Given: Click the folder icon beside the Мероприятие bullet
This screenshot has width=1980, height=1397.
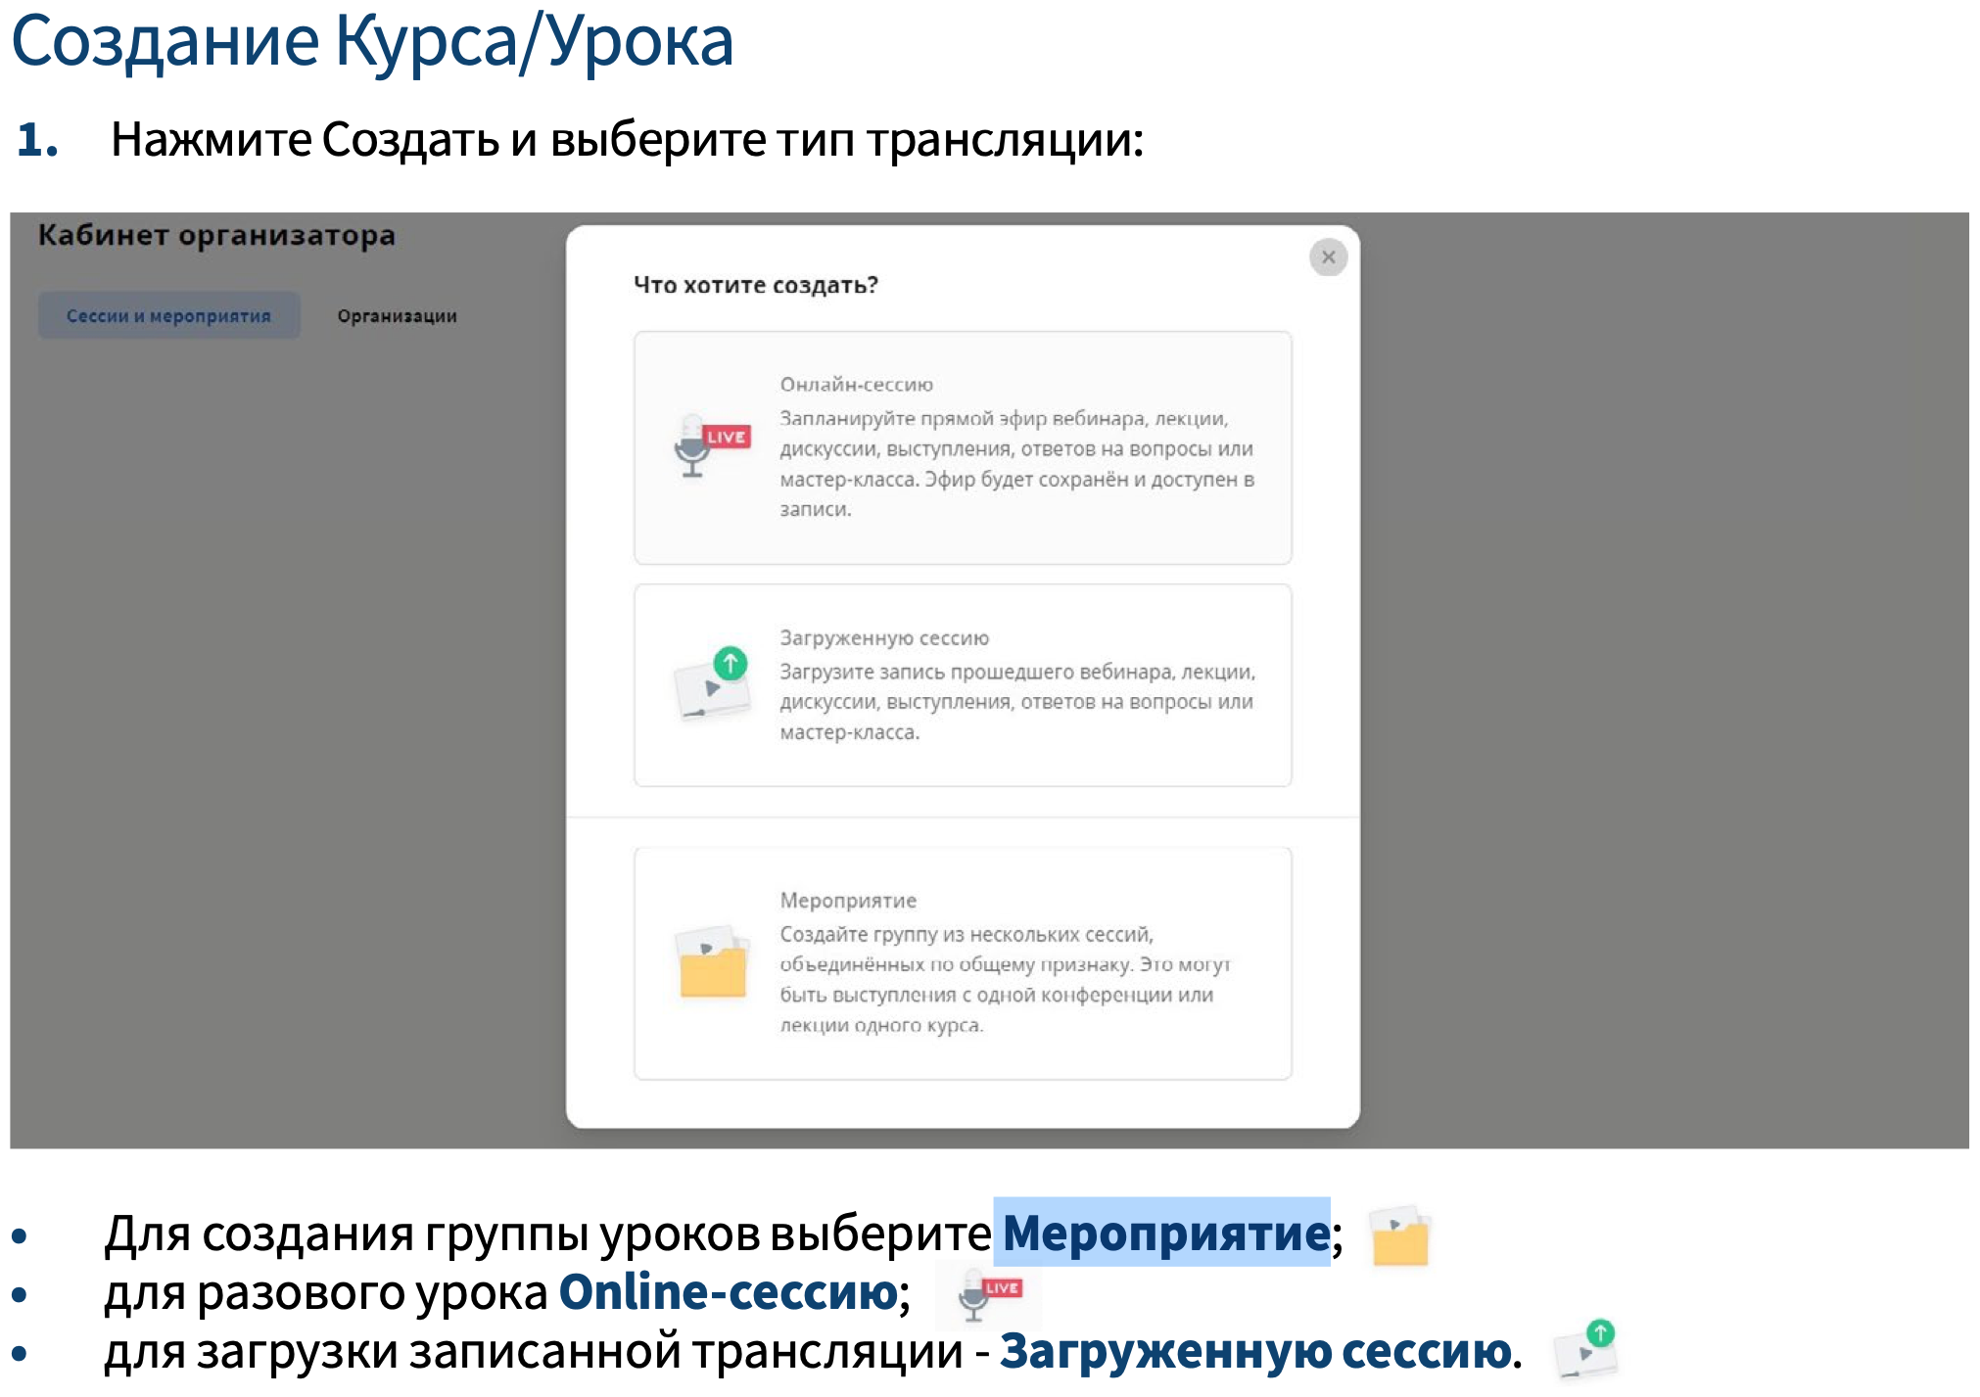Looking at the screenshot, I should [1400, 1236].
